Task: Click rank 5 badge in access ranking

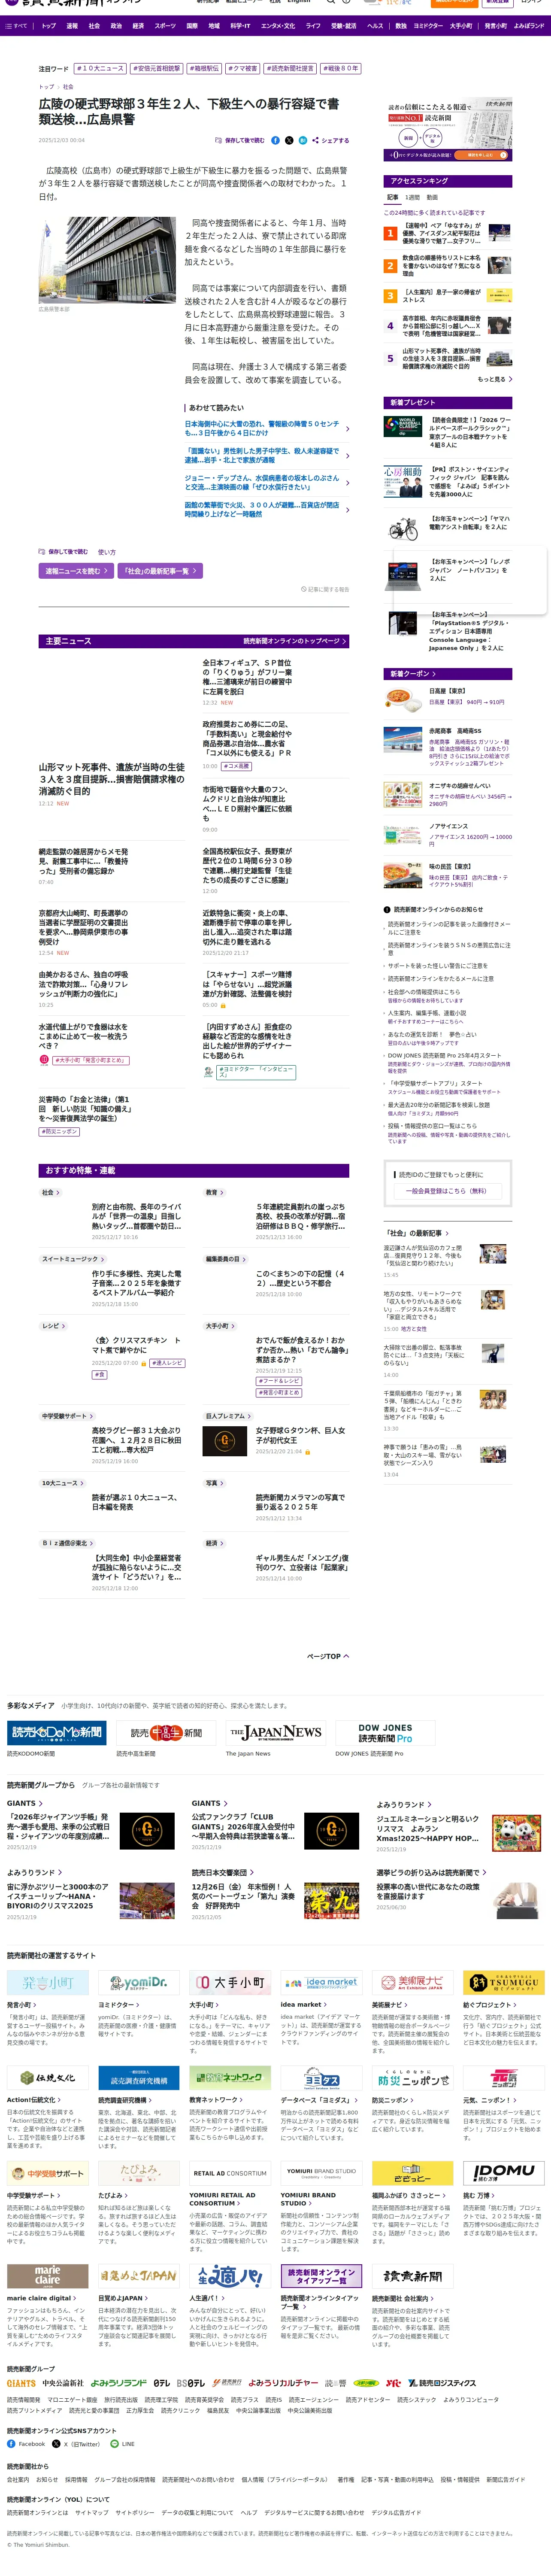Action: coord(390,358)
